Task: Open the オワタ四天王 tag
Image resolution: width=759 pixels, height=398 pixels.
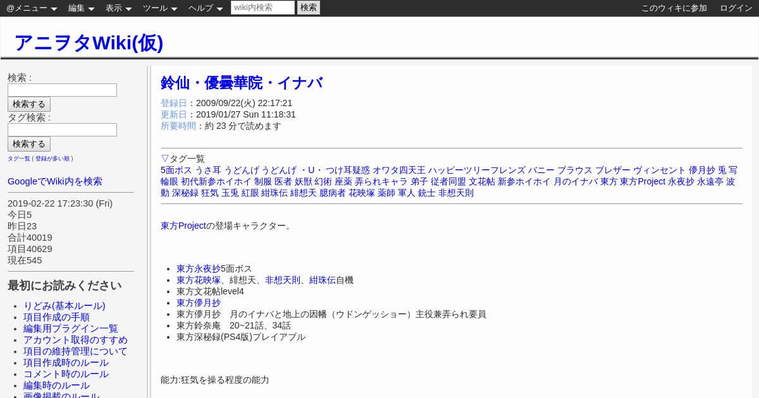Action: pyautogui.click(x=399, y=171)
